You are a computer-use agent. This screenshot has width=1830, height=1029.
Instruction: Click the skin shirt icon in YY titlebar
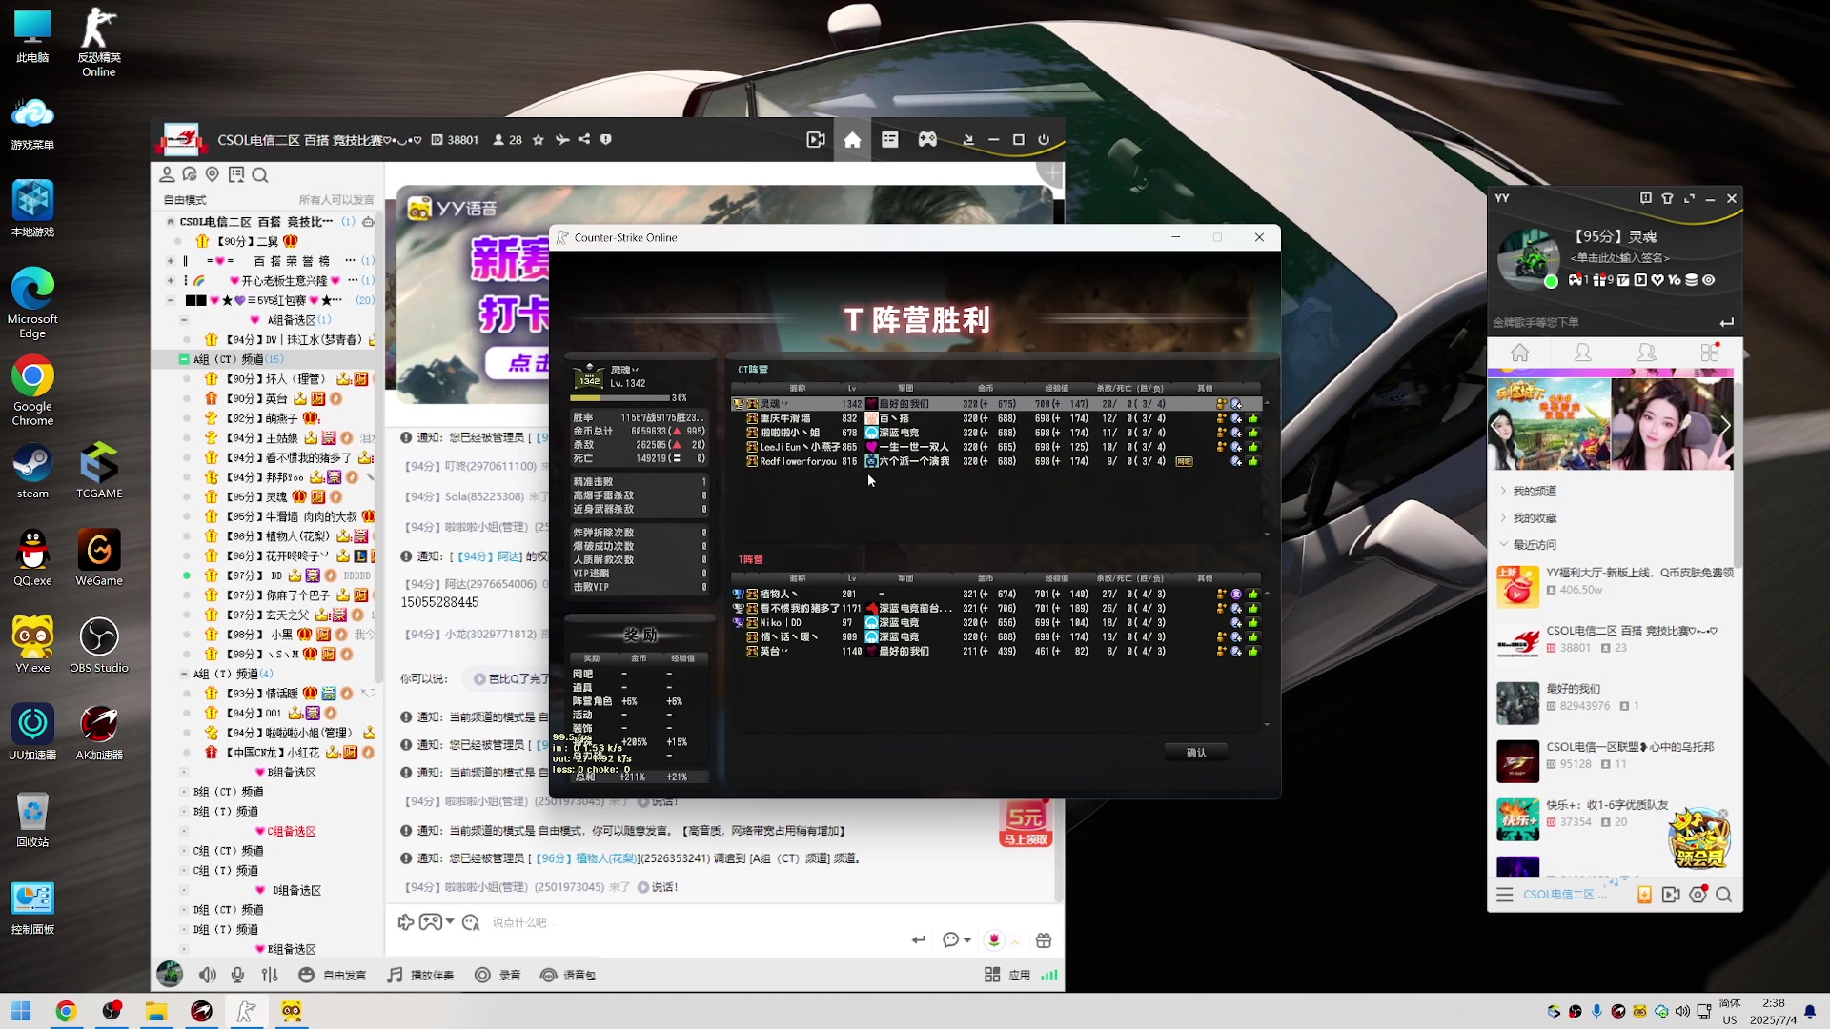pyautogui.click(x=1667, y=198)
